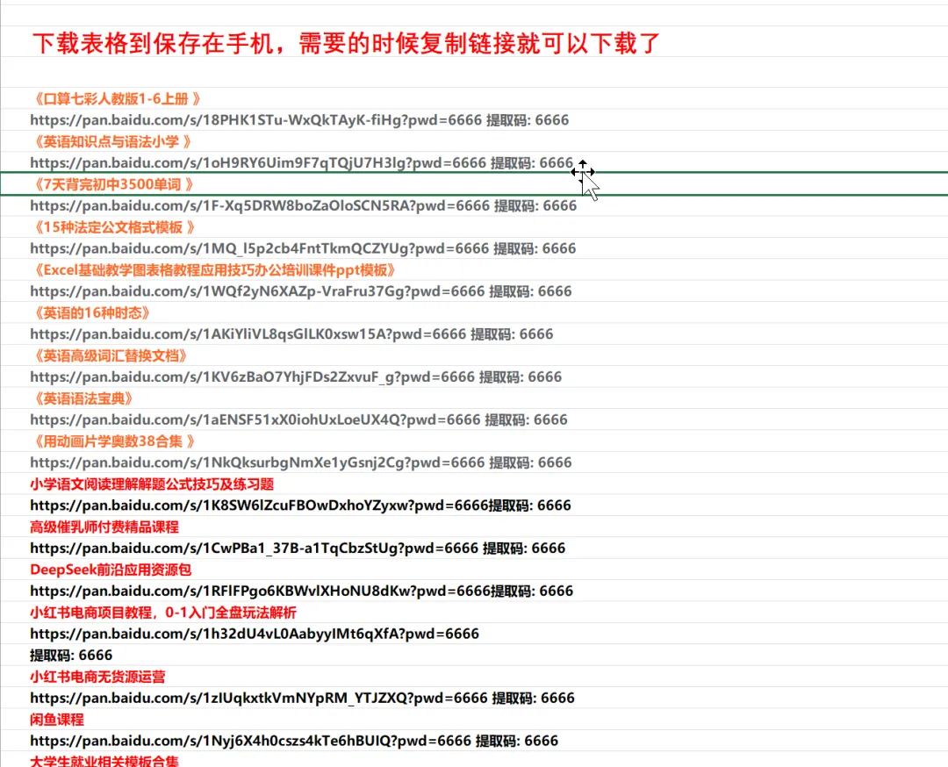Open the Baidu link containing 1Nyj6X4h0cszs4kTe6hBUIQ
Viewport: 948px width, 767px height.
250,741
